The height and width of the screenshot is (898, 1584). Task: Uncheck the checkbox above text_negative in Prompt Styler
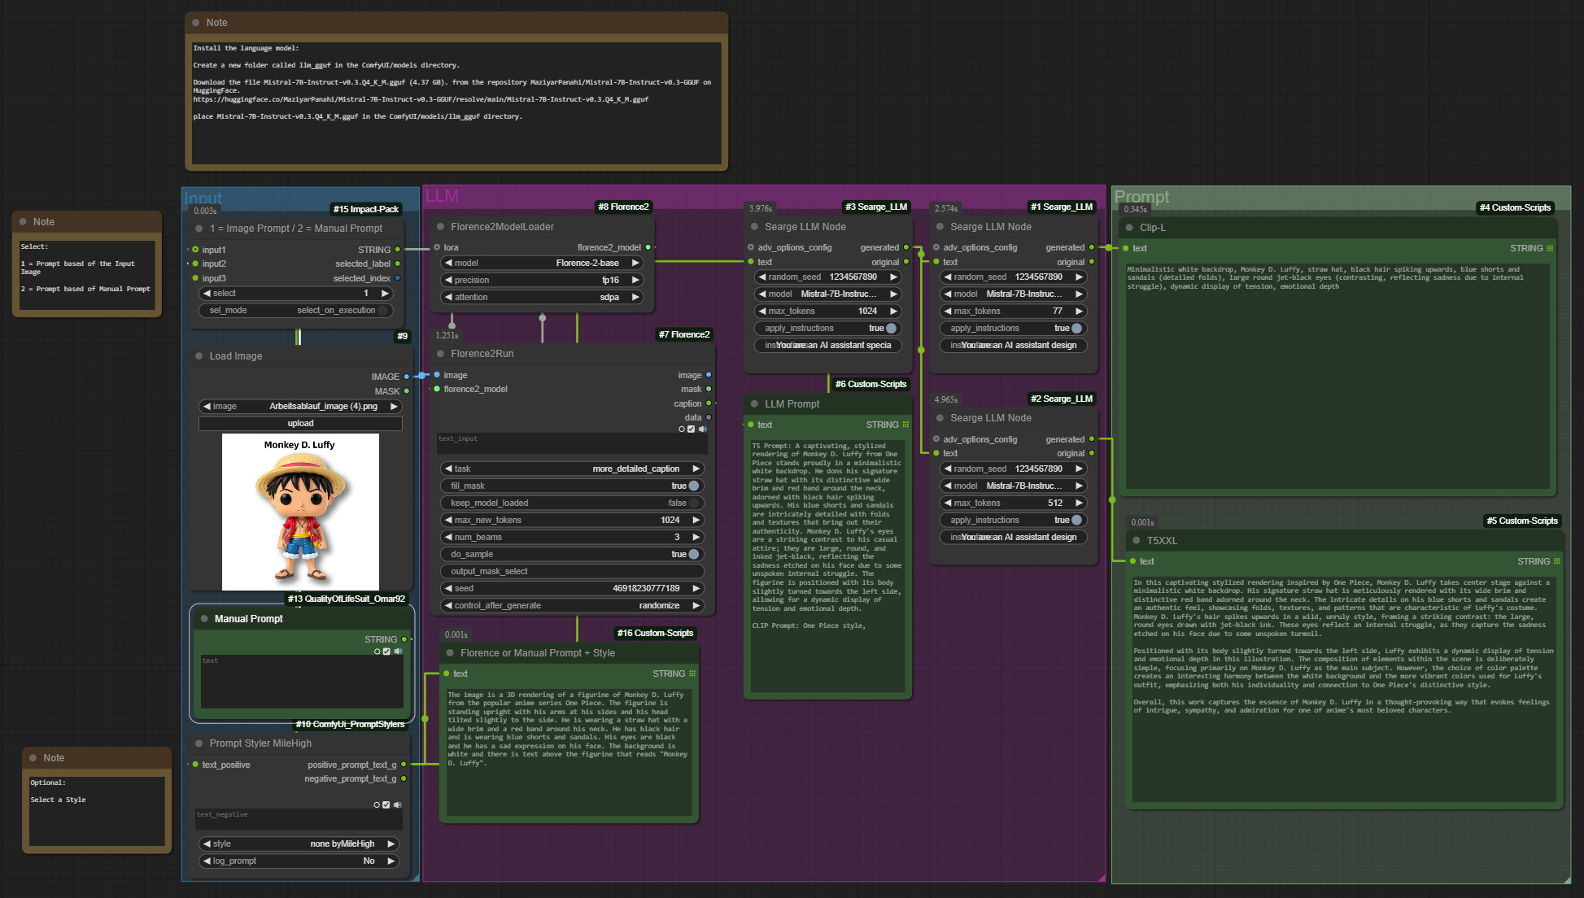click(x=386, y=805)
